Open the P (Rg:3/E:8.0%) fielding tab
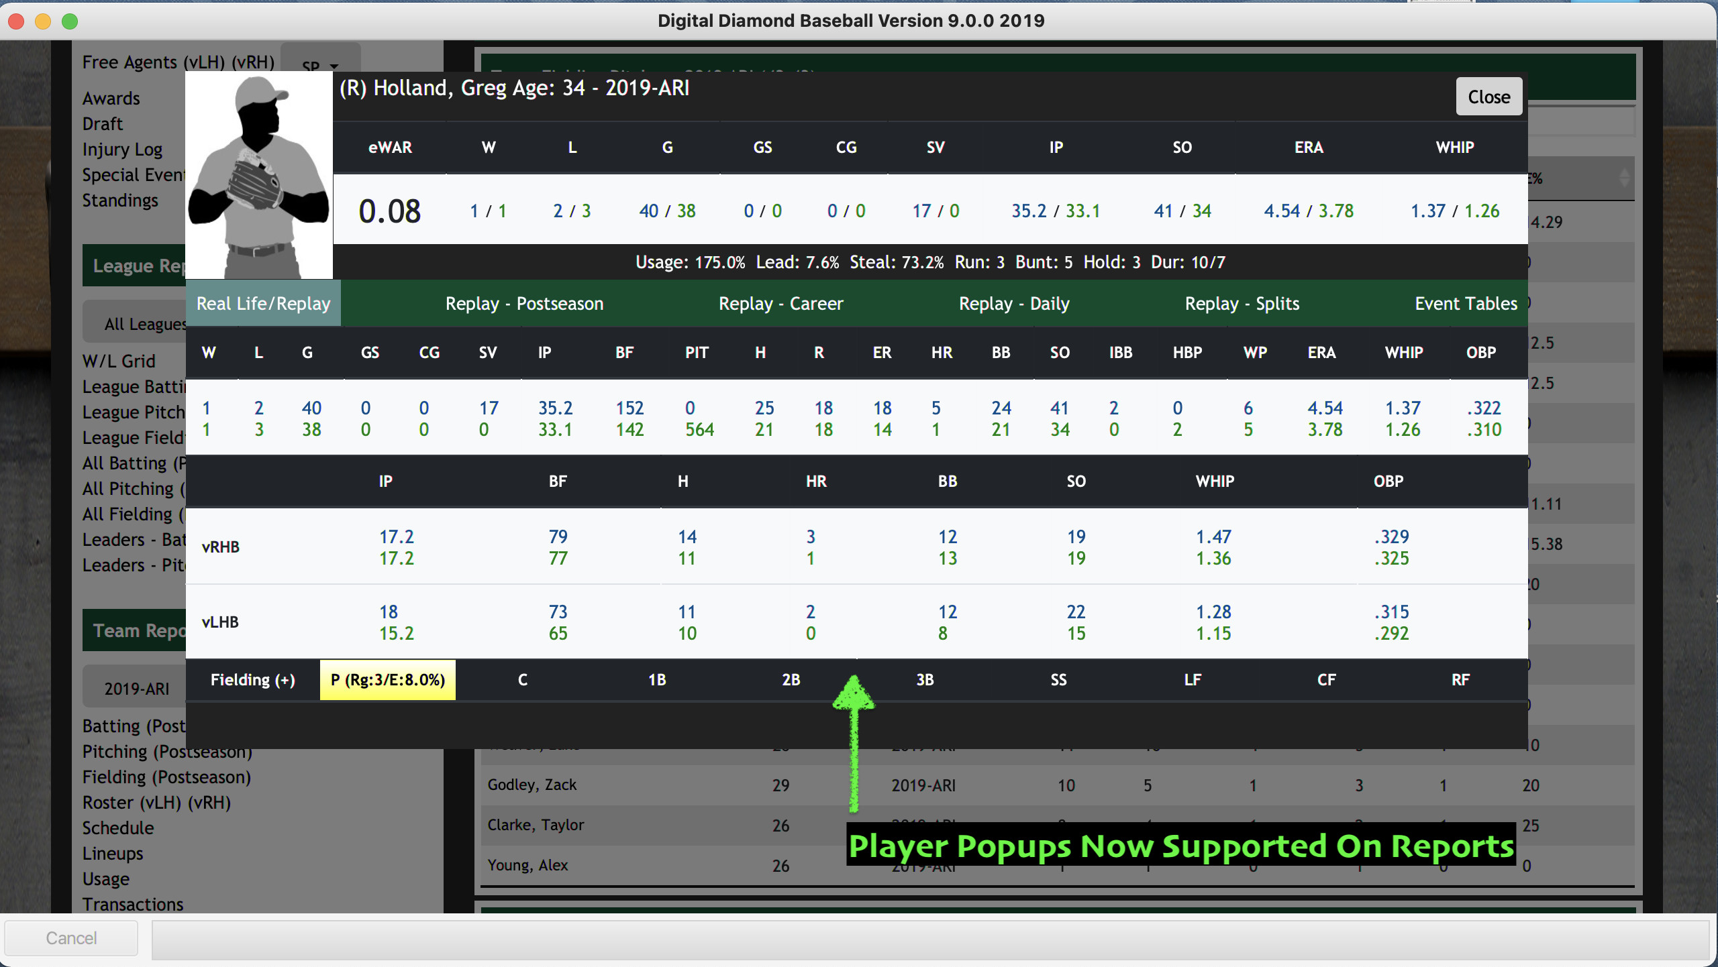1718x967 pixels. tap(387, 679)
